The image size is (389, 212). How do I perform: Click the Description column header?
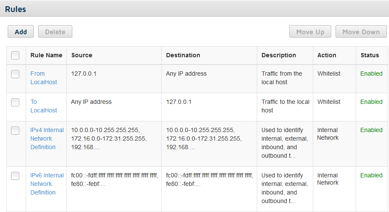pyautogui.click(x=279, y=55)
